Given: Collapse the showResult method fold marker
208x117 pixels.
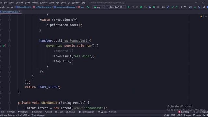Looking at the screenshot, I should 9,103.
